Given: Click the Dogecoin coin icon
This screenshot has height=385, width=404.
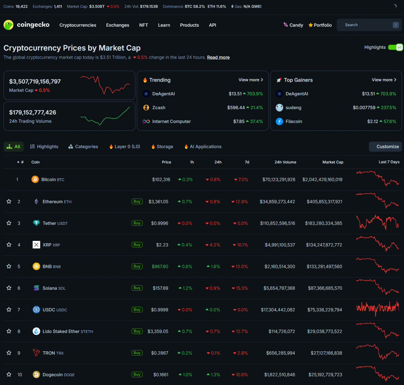Looking at the screenshot, I should pyautogui.click(x=36, y=374).
